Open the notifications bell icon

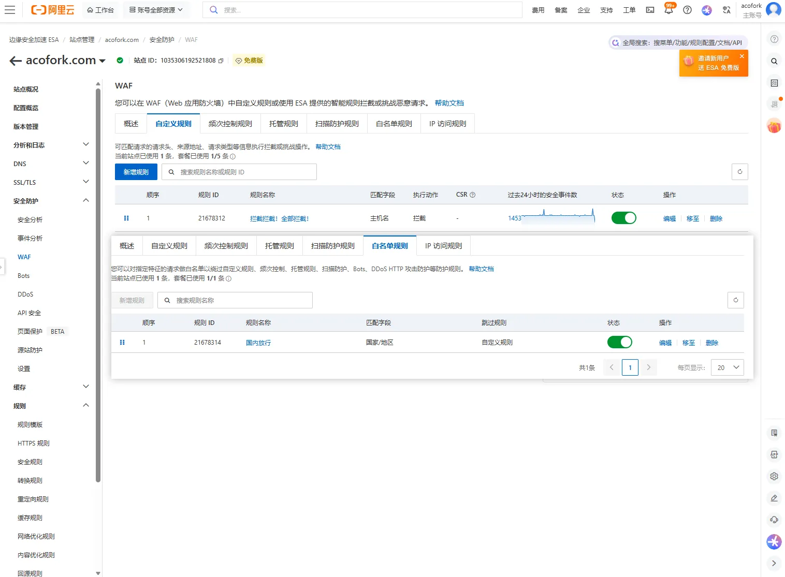click(x=668, y=10)
